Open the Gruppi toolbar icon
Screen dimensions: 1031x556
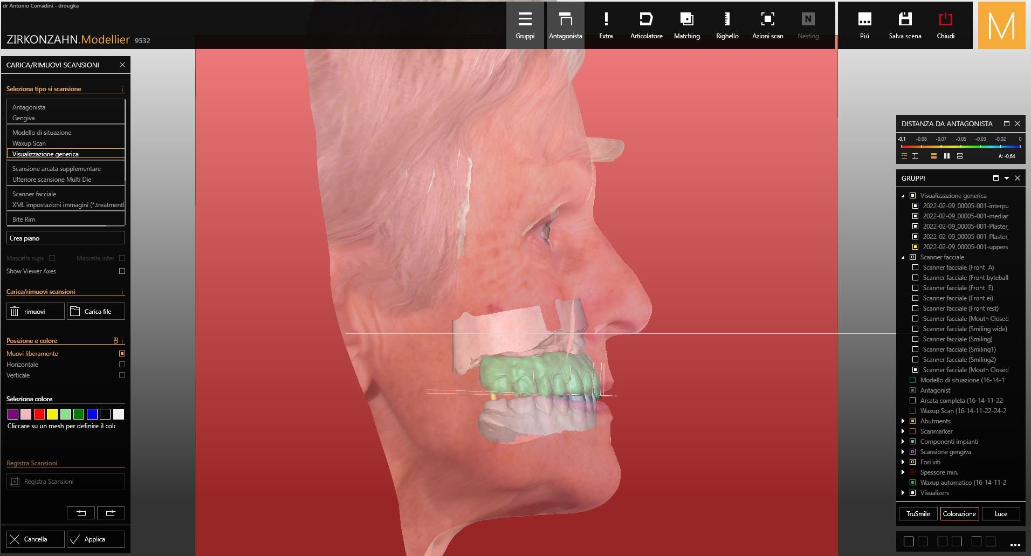pos(525,25)
